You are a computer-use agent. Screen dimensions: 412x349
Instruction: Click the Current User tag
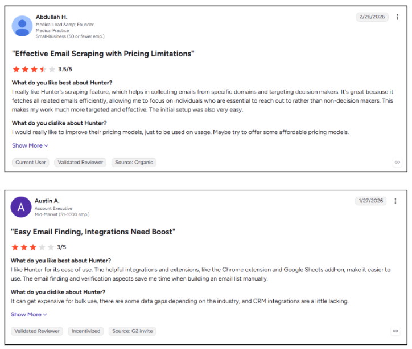31,163
